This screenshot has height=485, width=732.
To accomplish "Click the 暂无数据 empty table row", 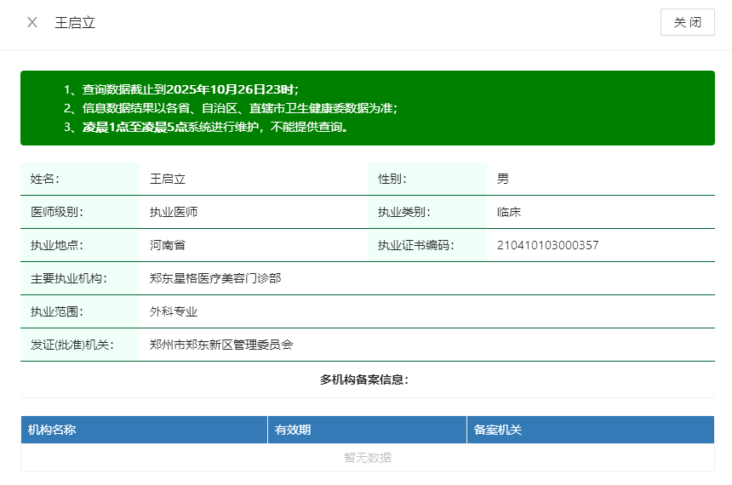I will tap(367, 458).
